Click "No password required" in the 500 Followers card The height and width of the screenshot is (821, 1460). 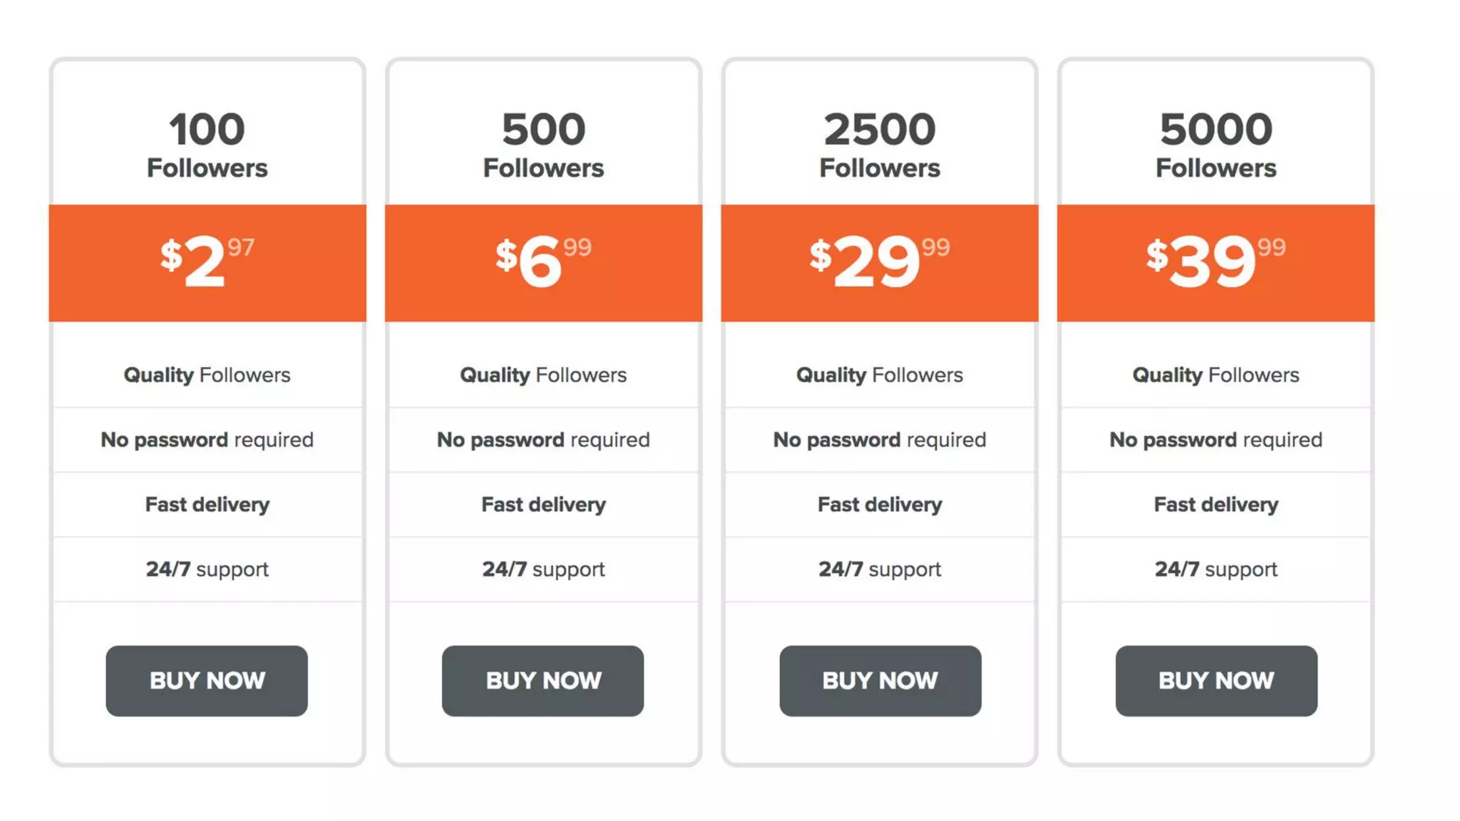543,440
